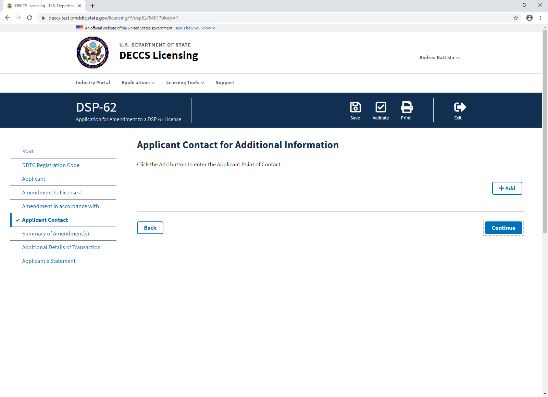Click the Print printer icon
This screenshot has height=397, width=548.
click(406, 107)
